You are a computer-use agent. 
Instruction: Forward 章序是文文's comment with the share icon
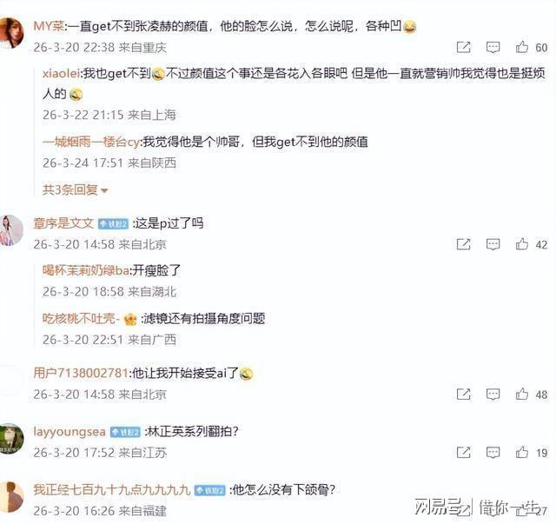(x=463, y=244)
